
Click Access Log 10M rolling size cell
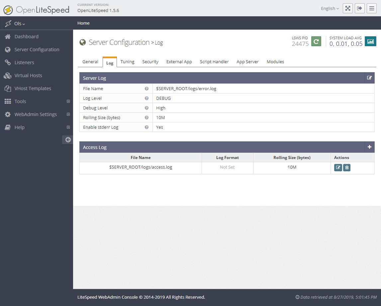(x=292, y=167)
